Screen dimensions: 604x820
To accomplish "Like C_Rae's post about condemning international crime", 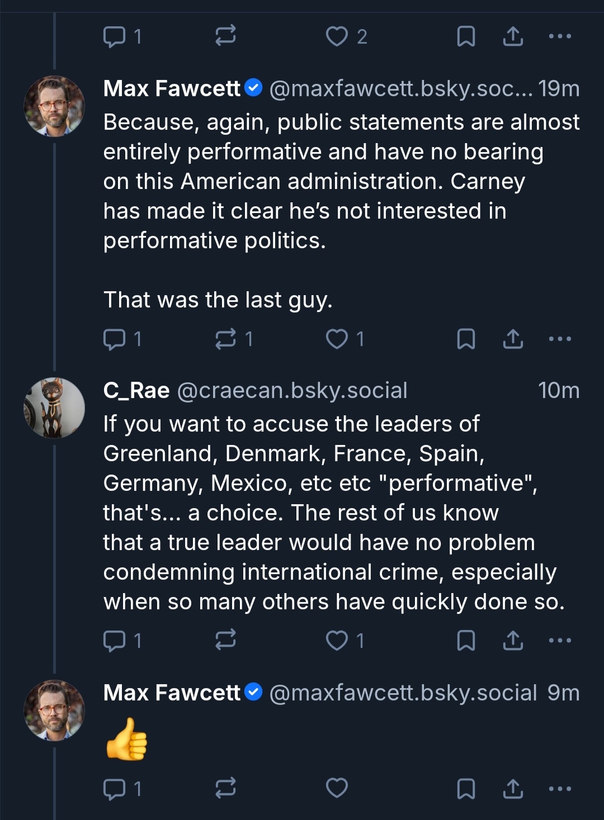I will point(337,640).
